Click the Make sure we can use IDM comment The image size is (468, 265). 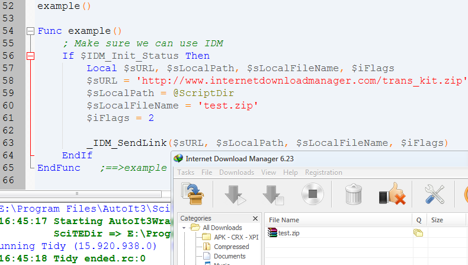[x=143, y=43]
